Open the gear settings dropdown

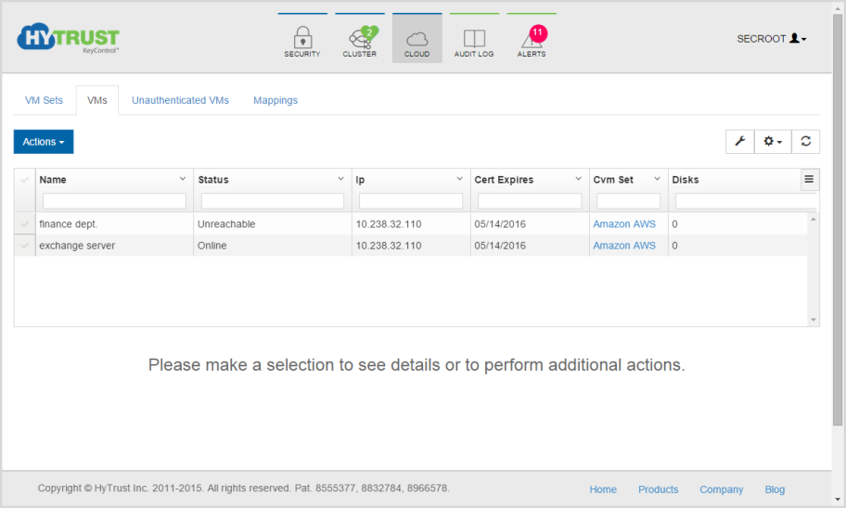tap(773, 141)
